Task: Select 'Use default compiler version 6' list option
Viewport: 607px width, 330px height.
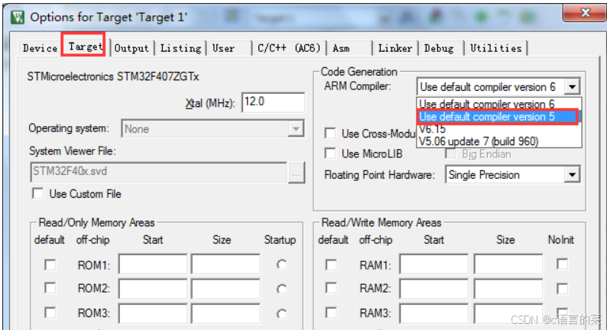Action: 498,104
